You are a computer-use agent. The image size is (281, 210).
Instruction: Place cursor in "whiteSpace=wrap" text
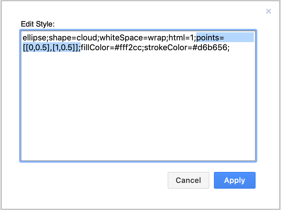point(133,38)
